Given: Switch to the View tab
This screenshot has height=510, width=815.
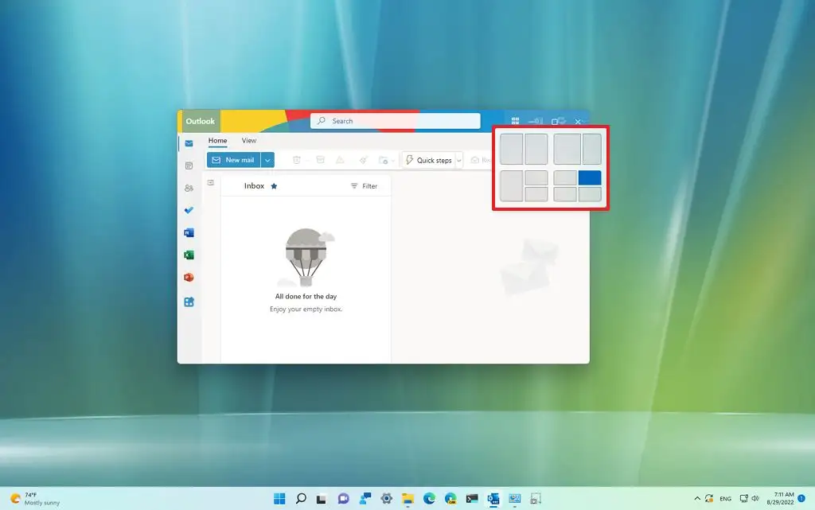Looking at the screenshot, I should point(249,140).
